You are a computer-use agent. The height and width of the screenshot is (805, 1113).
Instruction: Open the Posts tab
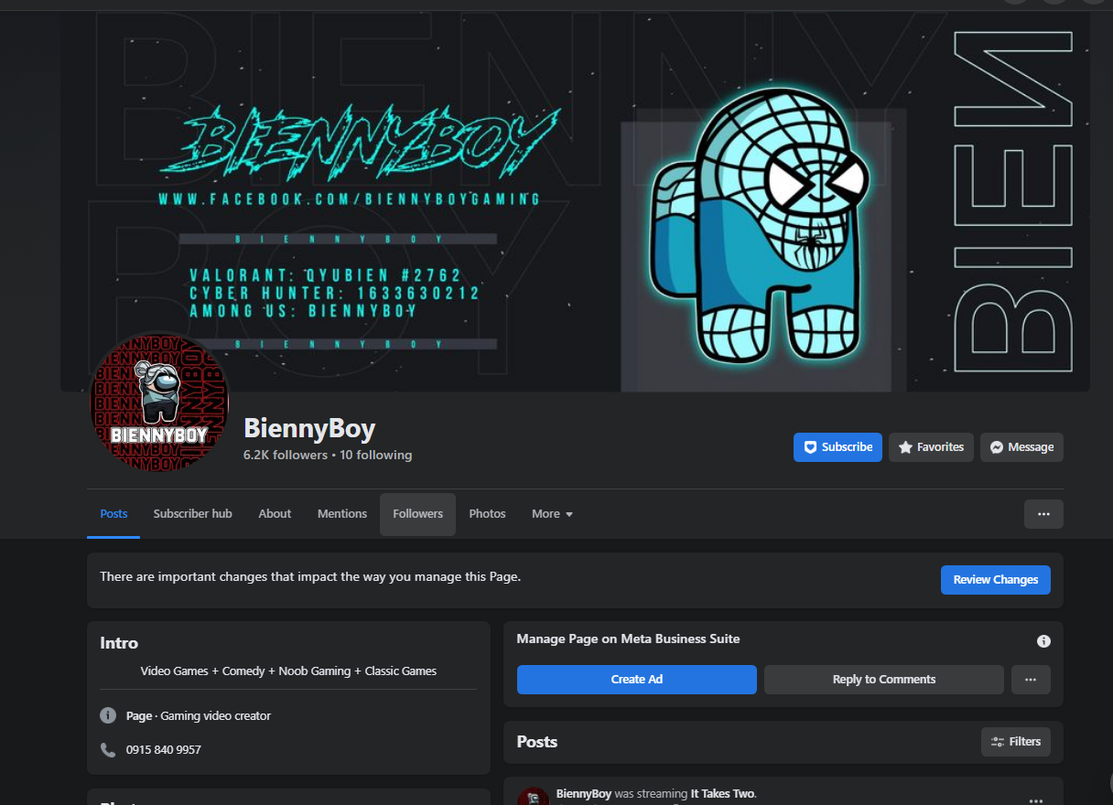coord(113,513)
